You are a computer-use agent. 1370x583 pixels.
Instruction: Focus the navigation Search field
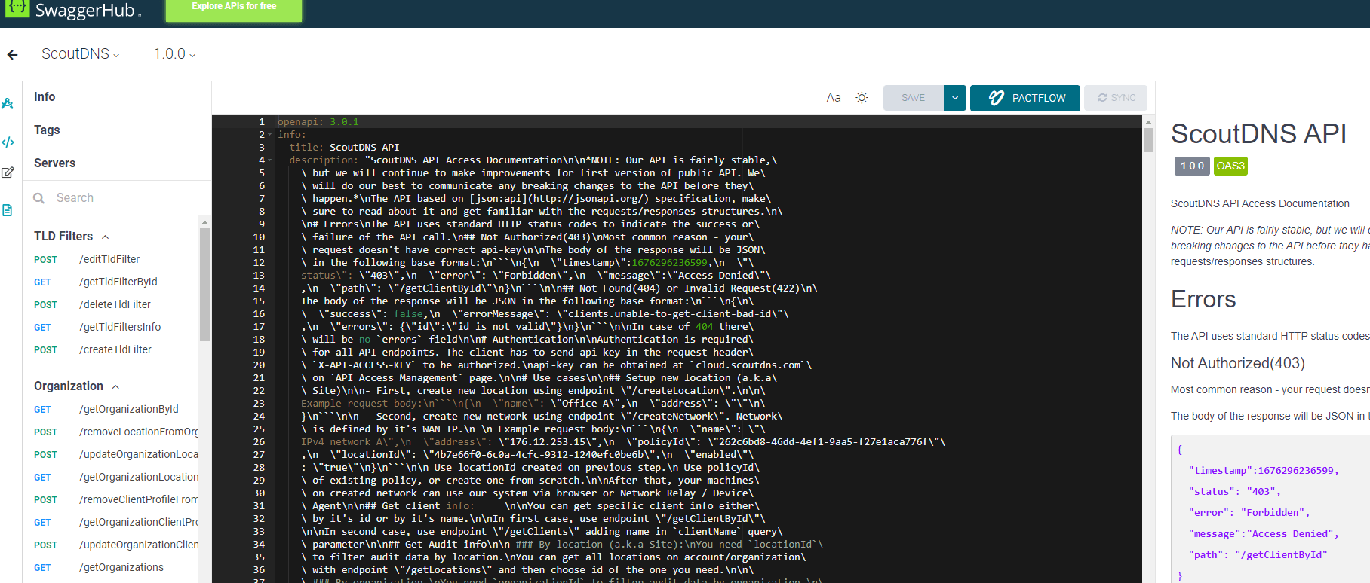pyautogui.click(x=117, y=198)
